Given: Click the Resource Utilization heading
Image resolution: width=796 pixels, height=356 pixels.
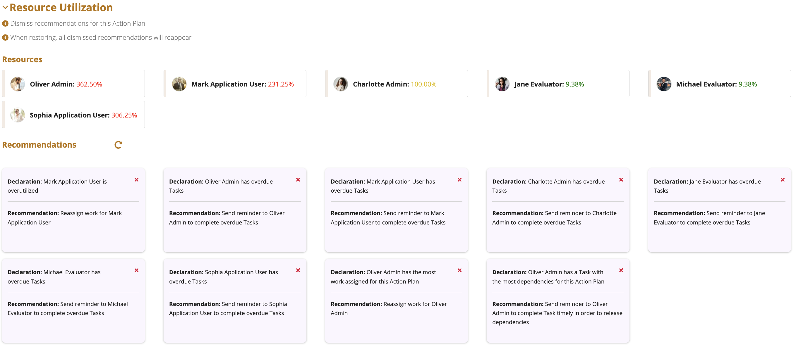Looking at the screenshot, I should [x=61, y=7].
